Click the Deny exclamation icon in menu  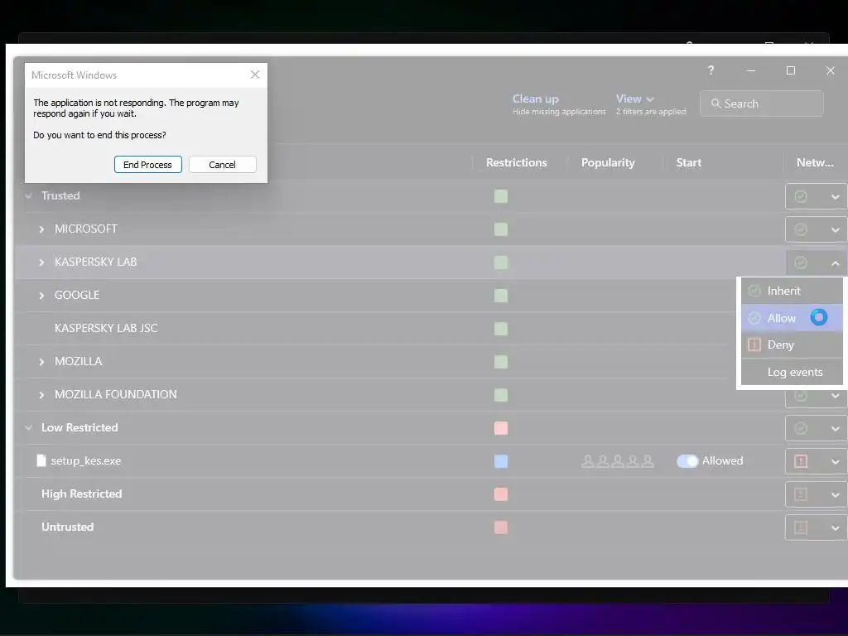click(754, 344)
